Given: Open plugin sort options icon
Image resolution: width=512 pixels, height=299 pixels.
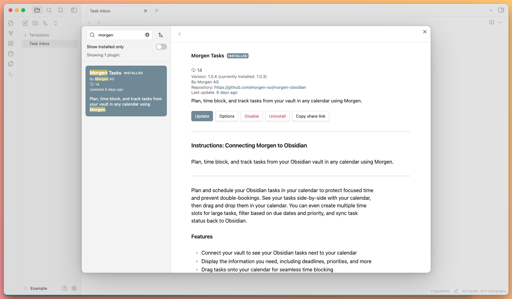Looking at the screenshot, I should (161, 35).
